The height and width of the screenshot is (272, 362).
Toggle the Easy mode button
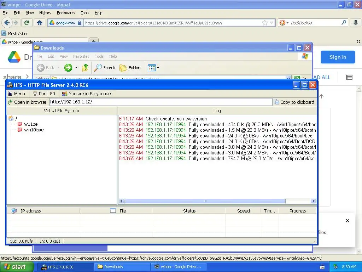(86, 93)
